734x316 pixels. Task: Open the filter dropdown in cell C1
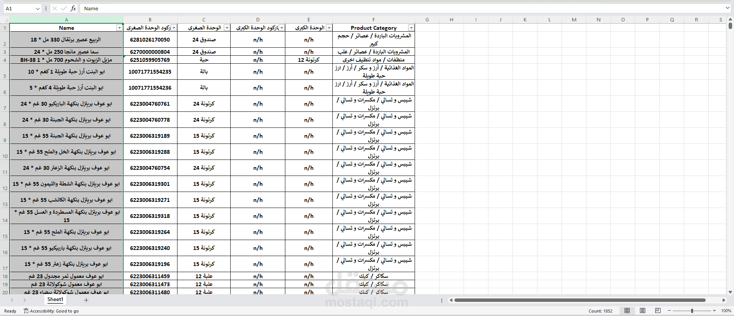[227, 28]
